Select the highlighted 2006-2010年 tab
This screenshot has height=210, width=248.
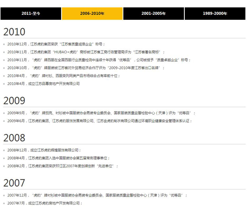[92, 13]
